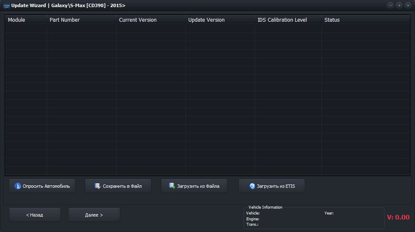Click the save icon on Сохранить в Файл
Image resolution: width=415 pixels, height=232 pixels.
98,186
